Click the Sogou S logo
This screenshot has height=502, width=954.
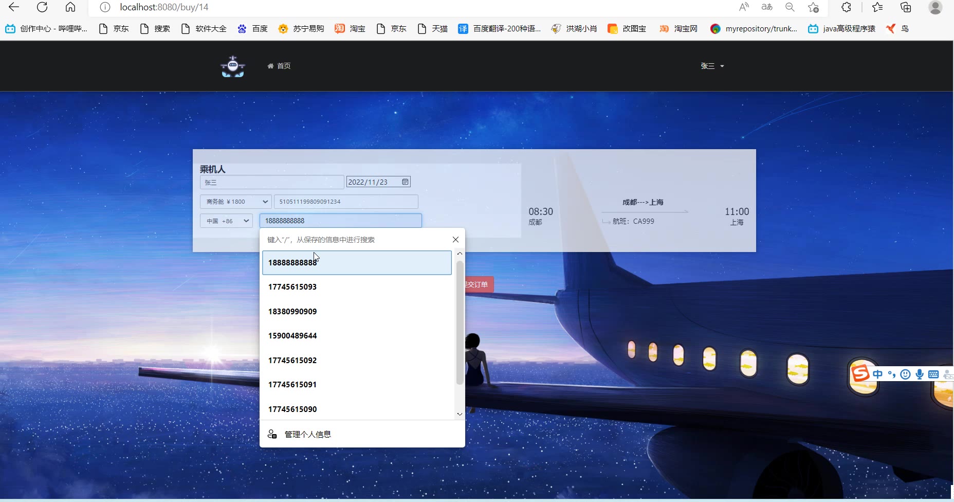(x=860, y=373)
